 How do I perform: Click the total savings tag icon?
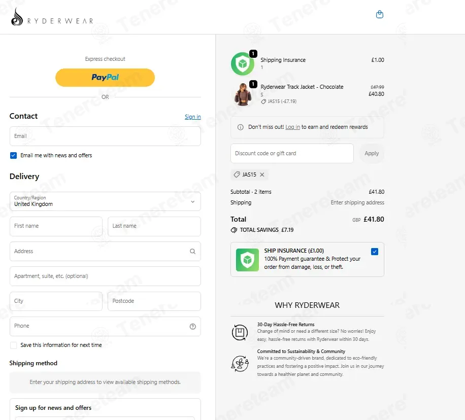pyautogui.click(x=234, y=230)
